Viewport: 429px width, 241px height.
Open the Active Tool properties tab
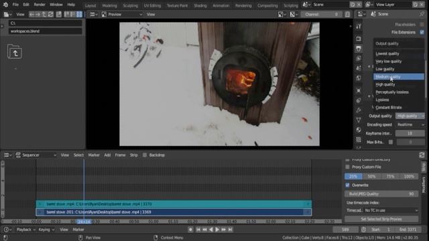pos(359,27)
